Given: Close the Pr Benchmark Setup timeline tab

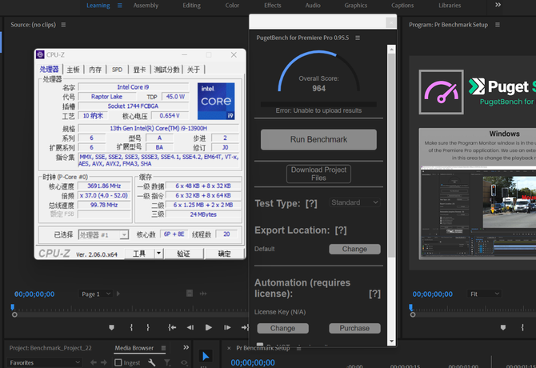Looking at the screenshot, I should click(229, 348).
